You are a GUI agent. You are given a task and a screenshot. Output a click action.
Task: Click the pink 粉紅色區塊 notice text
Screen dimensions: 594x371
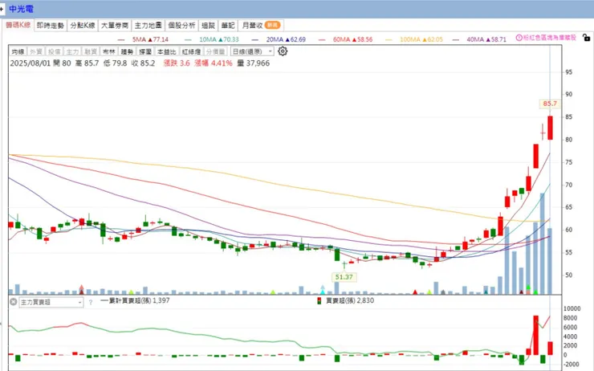(x=550, y=38)
